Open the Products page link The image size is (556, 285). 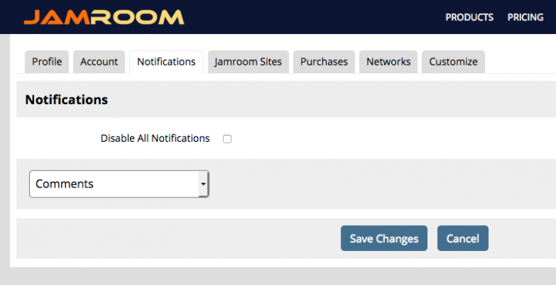(469, 17)
